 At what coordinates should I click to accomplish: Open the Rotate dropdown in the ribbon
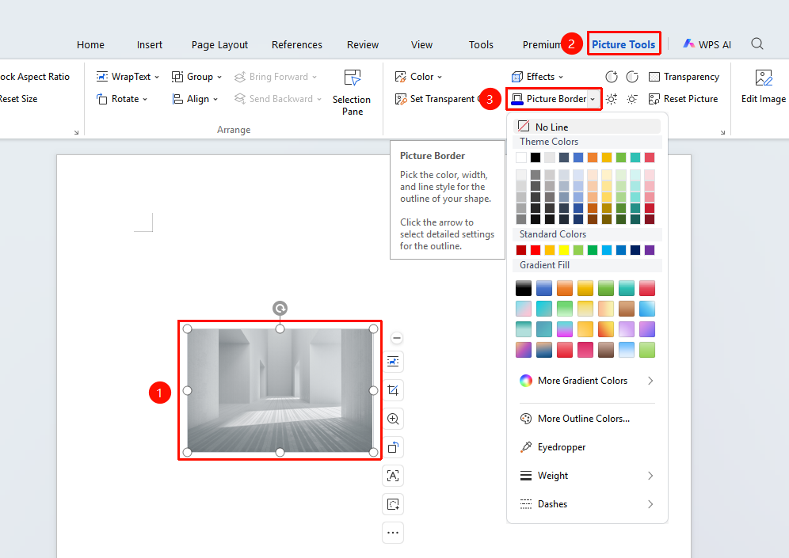pos(122,99)
